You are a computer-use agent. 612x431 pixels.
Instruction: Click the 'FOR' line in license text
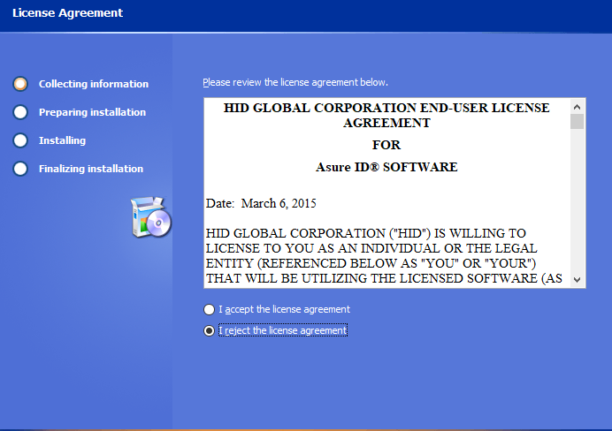[386, 145]
